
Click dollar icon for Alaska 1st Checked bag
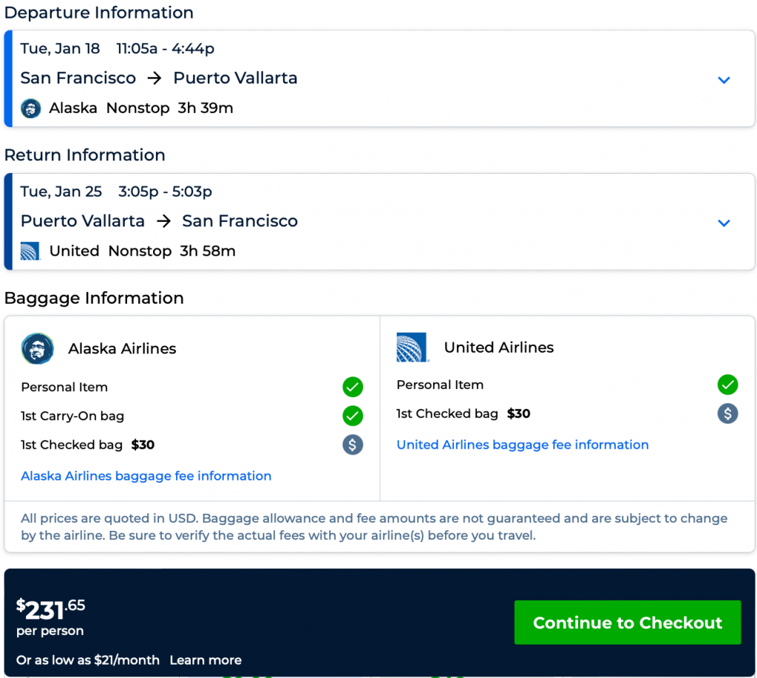[353, 444]
